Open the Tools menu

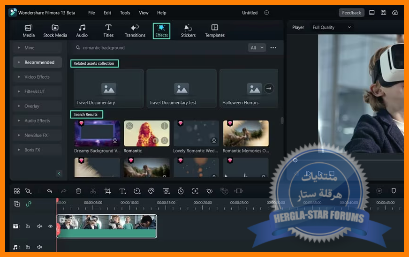[x=125, y=13]
